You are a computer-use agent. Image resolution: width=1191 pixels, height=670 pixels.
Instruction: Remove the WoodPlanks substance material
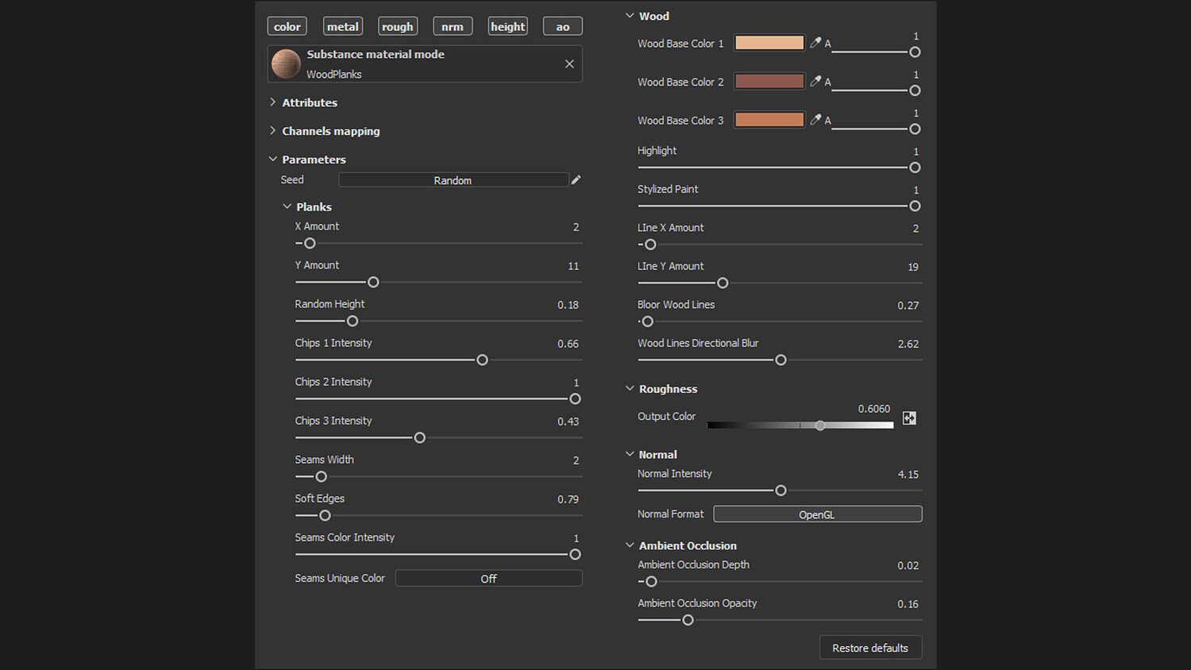[x=569, y=64]
